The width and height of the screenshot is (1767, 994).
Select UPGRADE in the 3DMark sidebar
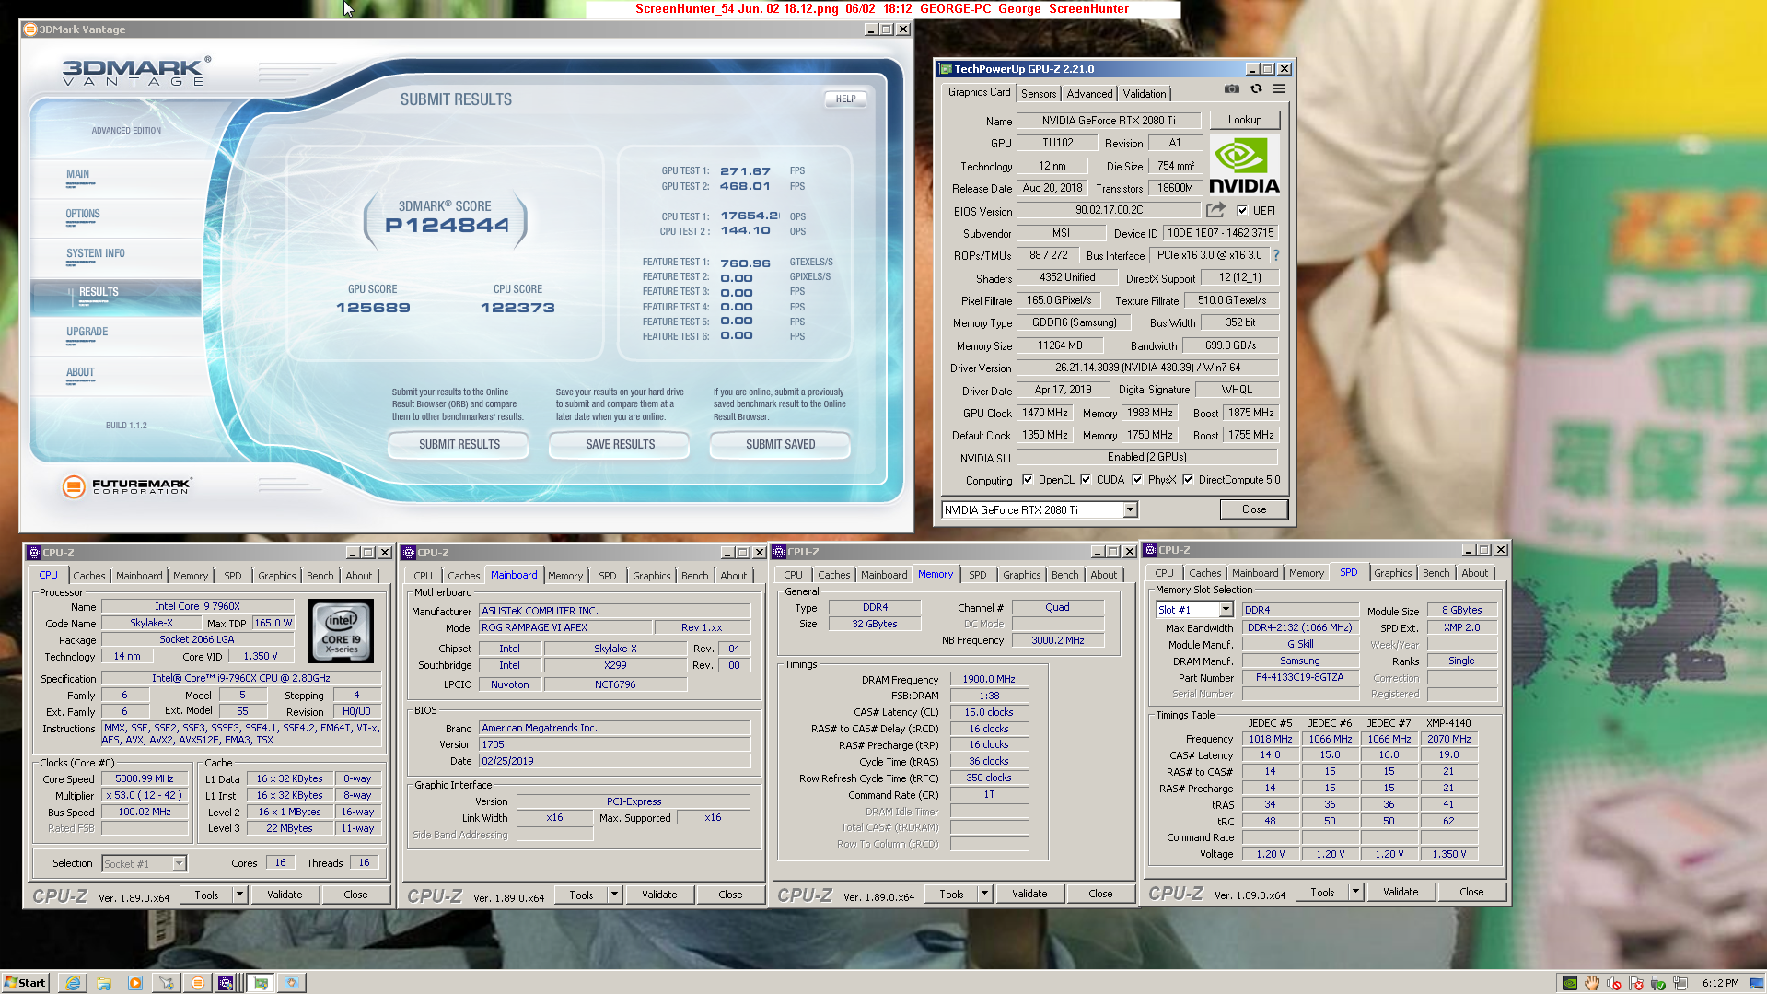(87, 332)
